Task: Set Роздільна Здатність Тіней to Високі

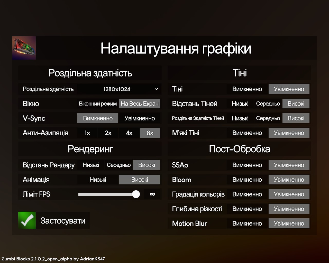Action: [x=296, y=118]
